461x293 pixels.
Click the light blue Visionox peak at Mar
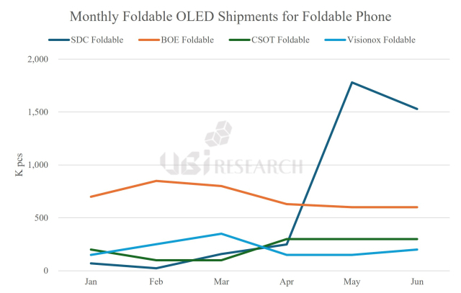[221, 234]
